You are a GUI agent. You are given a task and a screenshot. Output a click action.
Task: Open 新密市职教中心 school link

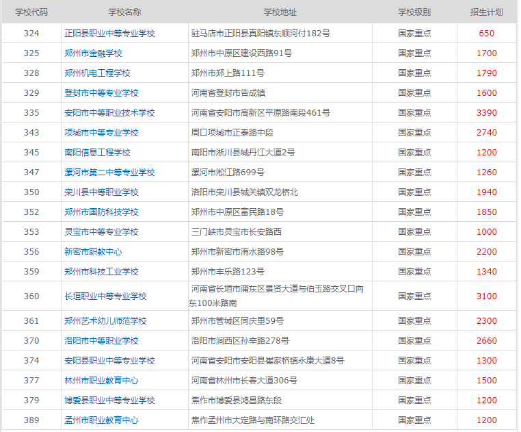tap(93, 252)
